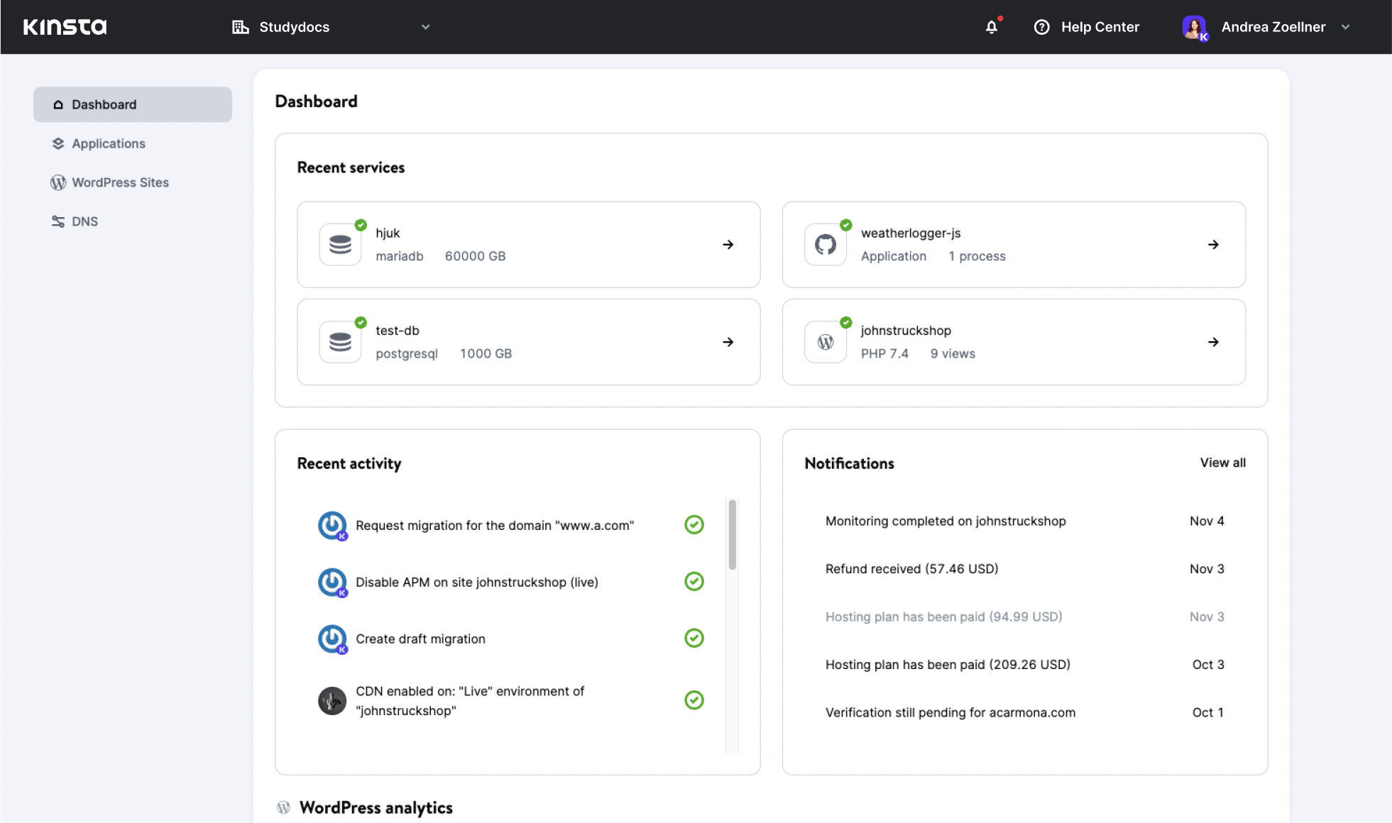This screenshot has width=1392, height=823.
Task: Click the GitHub icon for weatherlogger-js
Action: (825, 244)
